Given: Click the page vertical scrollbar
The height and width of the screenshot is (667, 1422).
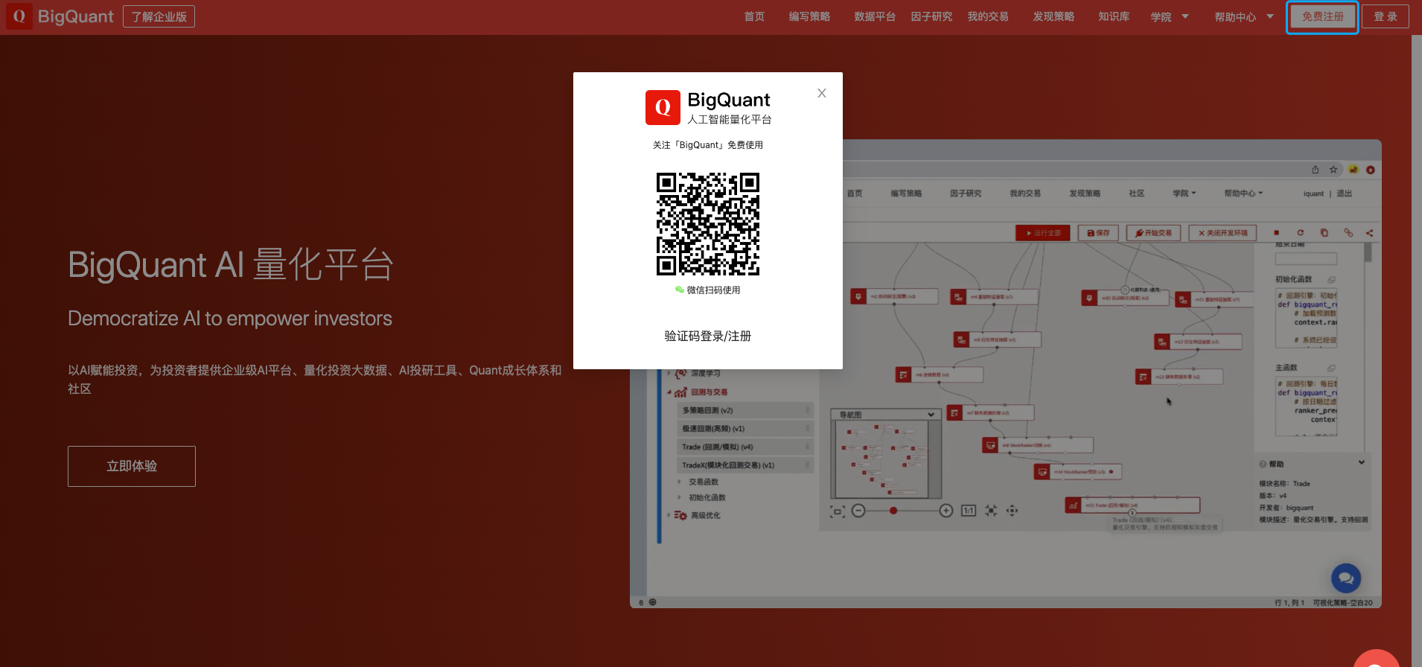Looking at the screenshot, I should click(1417, 350).
